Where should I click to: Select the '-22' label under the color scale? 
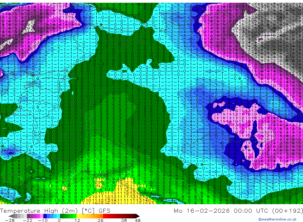[x=28, y=220]
